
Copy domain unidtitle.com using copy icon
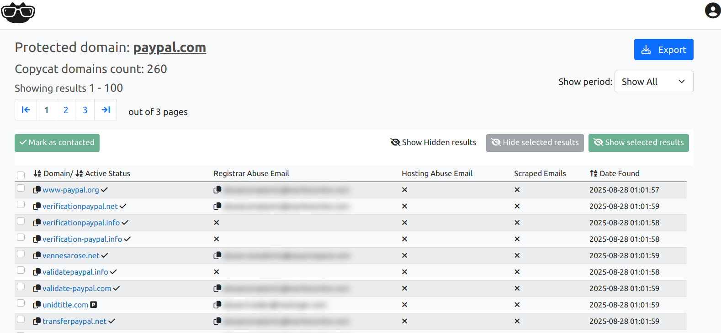pyautogui.click(x=37, y=305)
